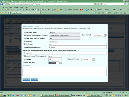The height and width of the screenshot is (97, 129).
Task: Click the Favorites star icon
Action: (x=2, y=13)
